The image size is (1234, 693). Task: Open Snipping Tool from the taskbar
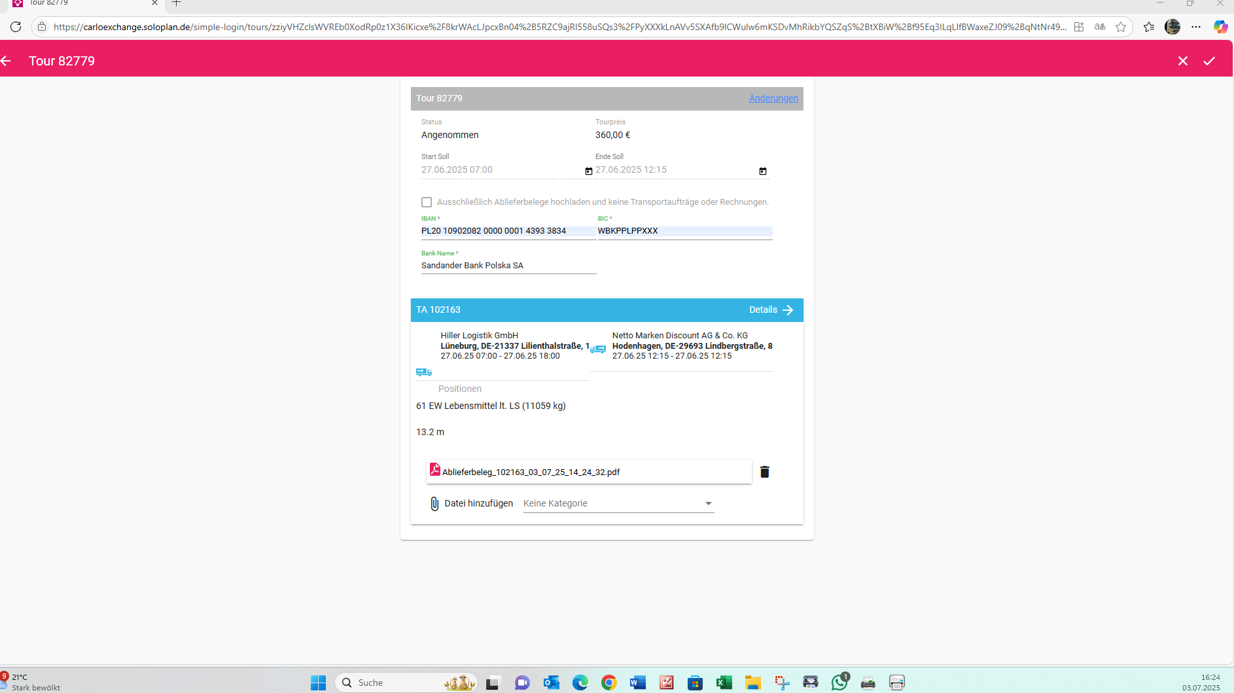click(782, 683)
